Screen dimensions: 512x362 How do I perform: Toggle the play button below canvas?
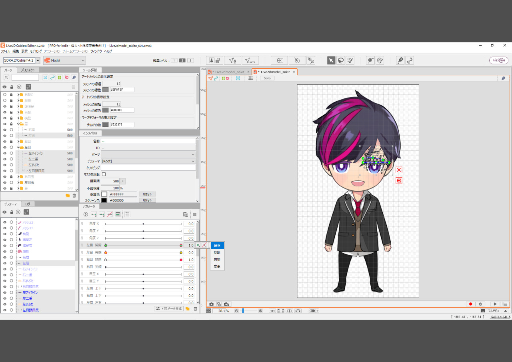coord(495,304)
